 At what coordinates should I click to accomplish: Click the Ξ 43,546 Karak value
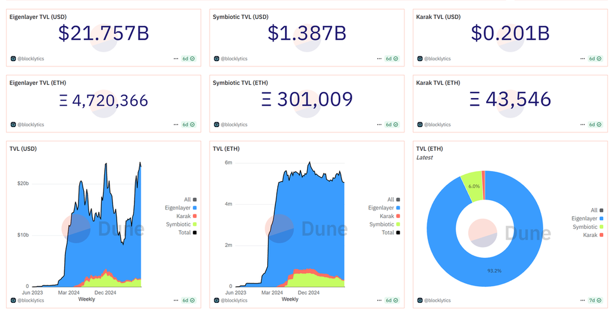(x=510, y=99)
